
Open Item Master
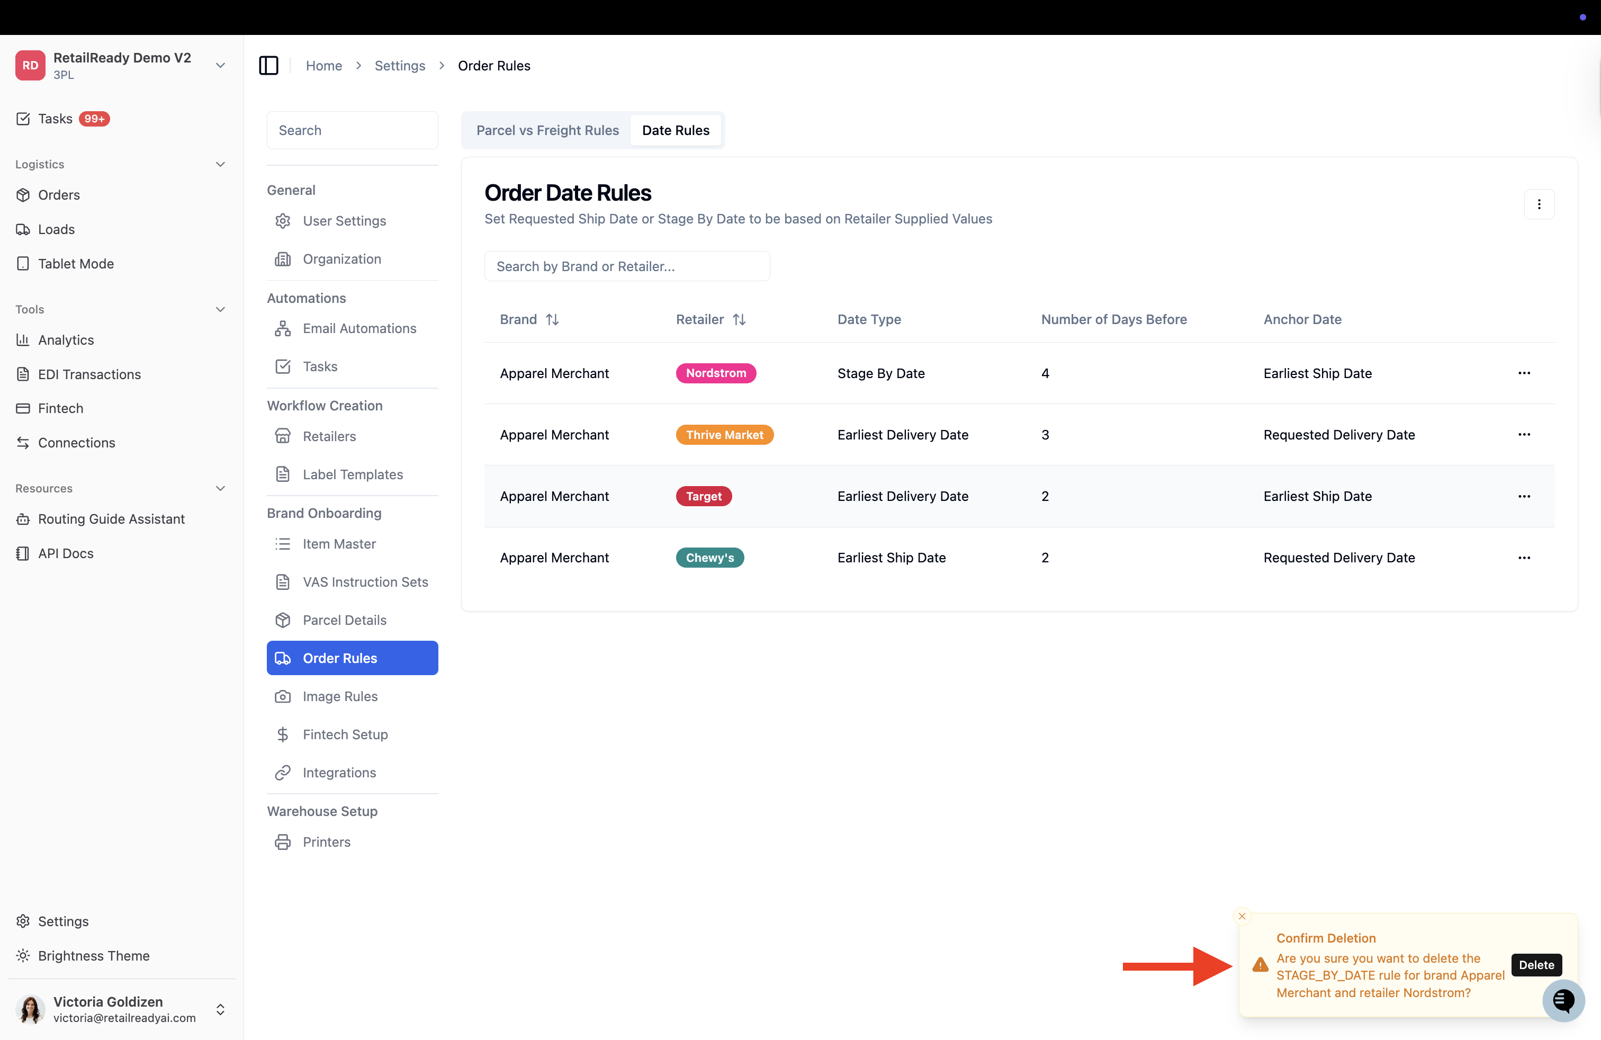pos(353,544)
